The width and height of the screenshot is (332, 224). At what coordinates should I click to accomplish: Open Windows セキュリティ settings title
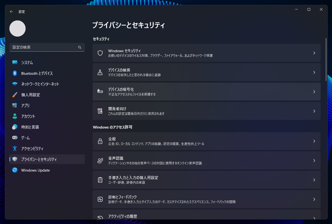coord(124,51)
